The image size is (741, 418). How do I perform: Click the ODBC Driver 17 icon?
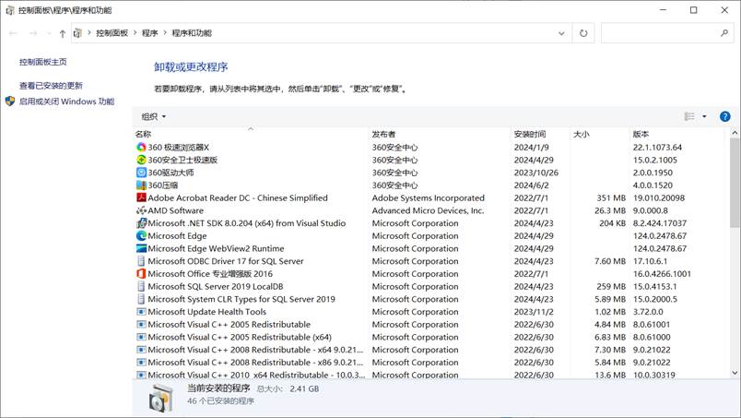point(141,261)
